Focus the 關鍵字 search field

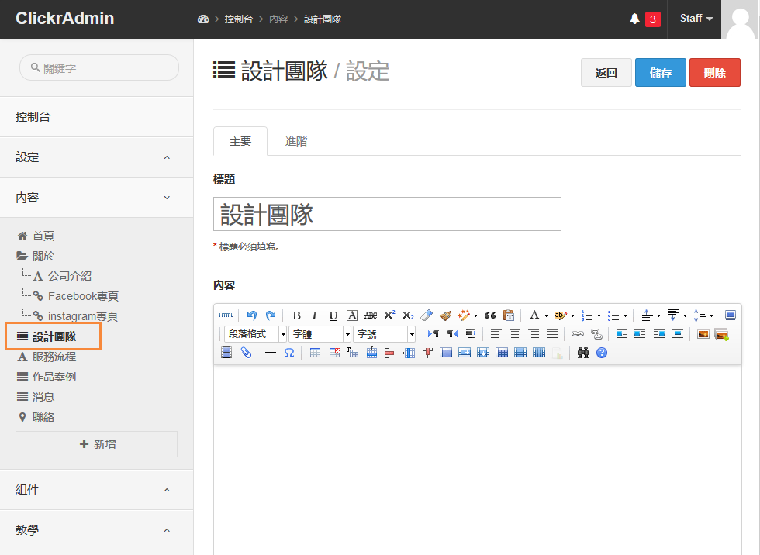(x=99, y=67)
